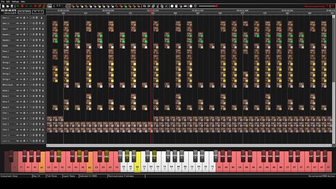Toggle lock on the Mallet layer
Image resolution: width=336 pixels, height=189 pixels.
(x=24, y=46)
